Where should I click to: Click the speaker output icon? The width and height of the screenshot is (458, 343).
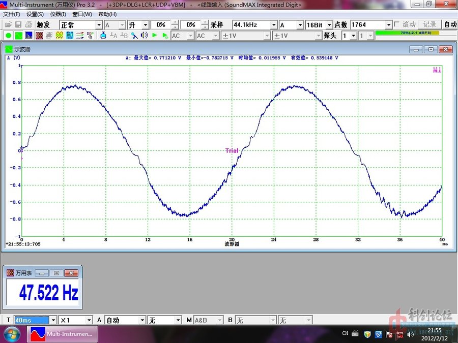[145, 36]
